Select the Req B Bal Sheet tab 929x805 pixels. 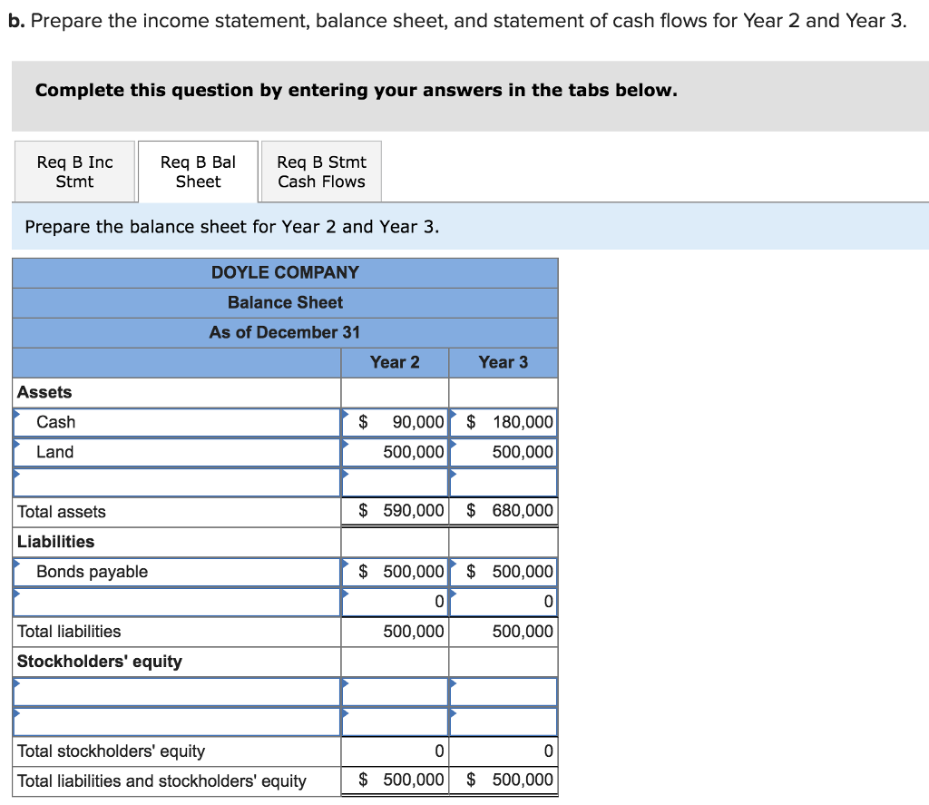coord(198,172)
